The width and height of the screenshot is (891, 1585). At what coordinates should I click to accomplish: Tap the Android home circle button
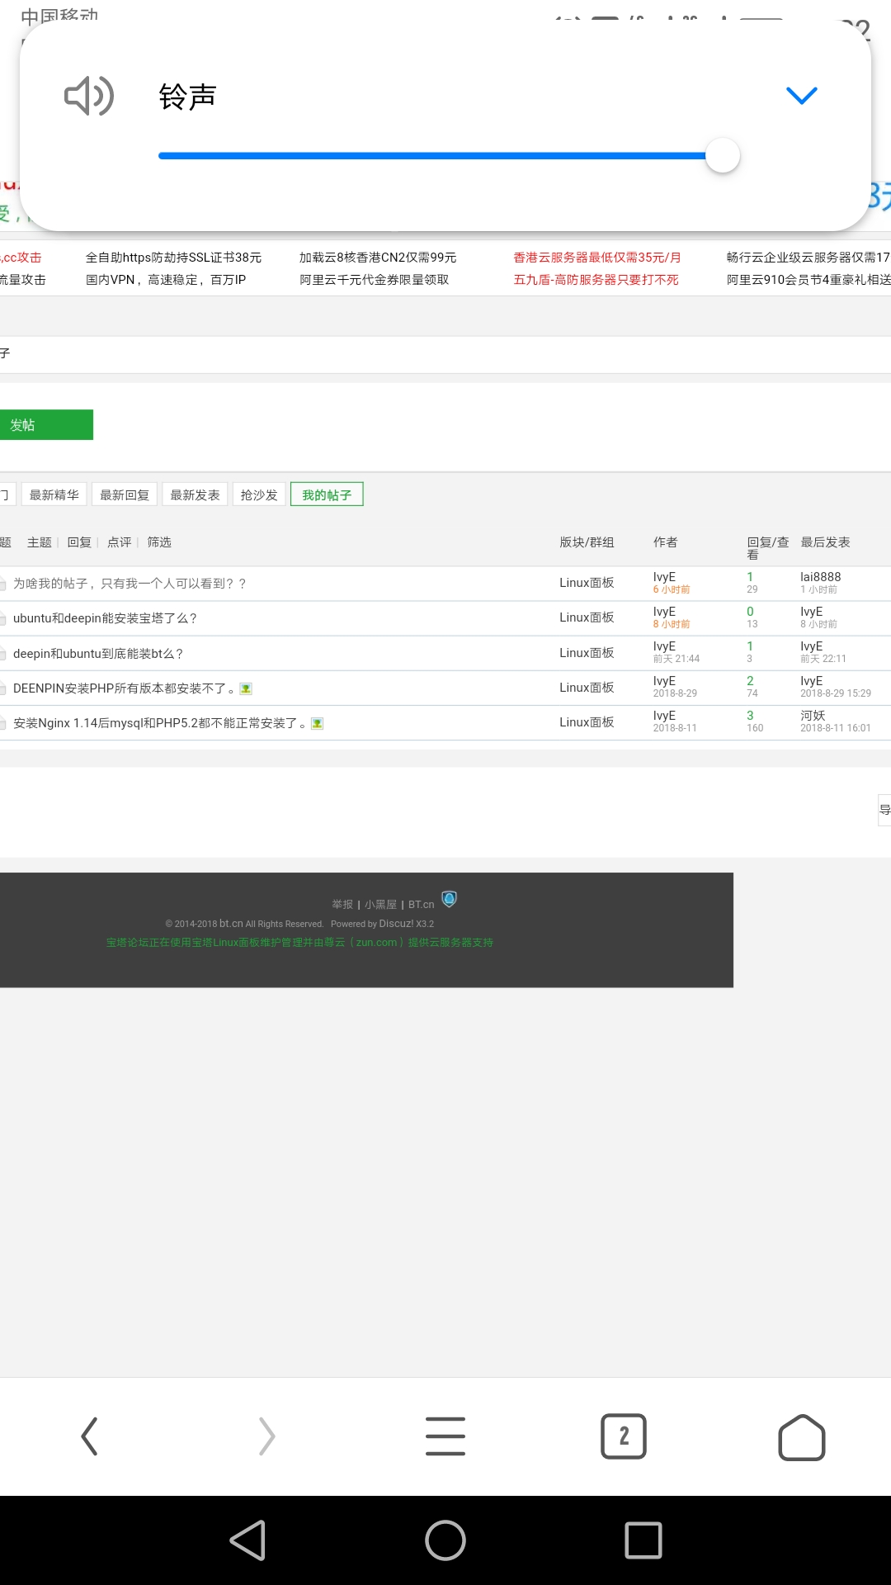point(445,1540)
